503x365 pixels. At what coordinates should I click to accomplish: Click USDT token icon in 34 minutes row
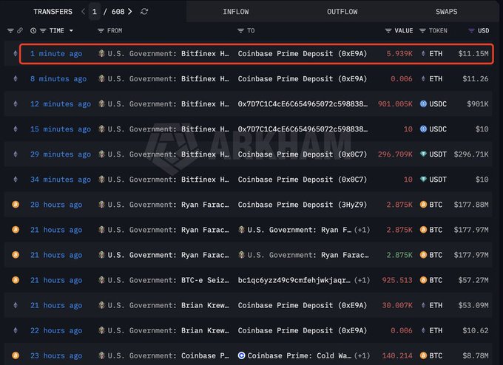[423, 180]
